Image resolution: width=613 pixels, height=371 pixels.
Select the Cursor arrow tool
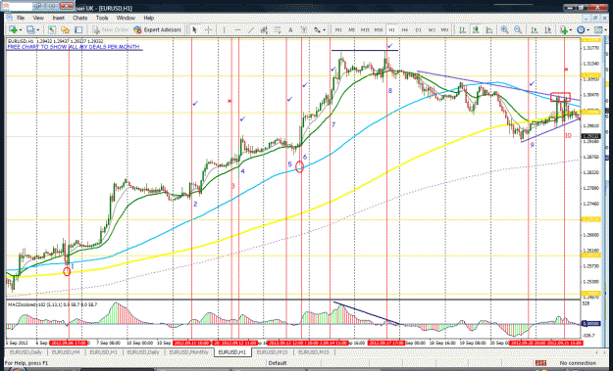pos(194,29)
